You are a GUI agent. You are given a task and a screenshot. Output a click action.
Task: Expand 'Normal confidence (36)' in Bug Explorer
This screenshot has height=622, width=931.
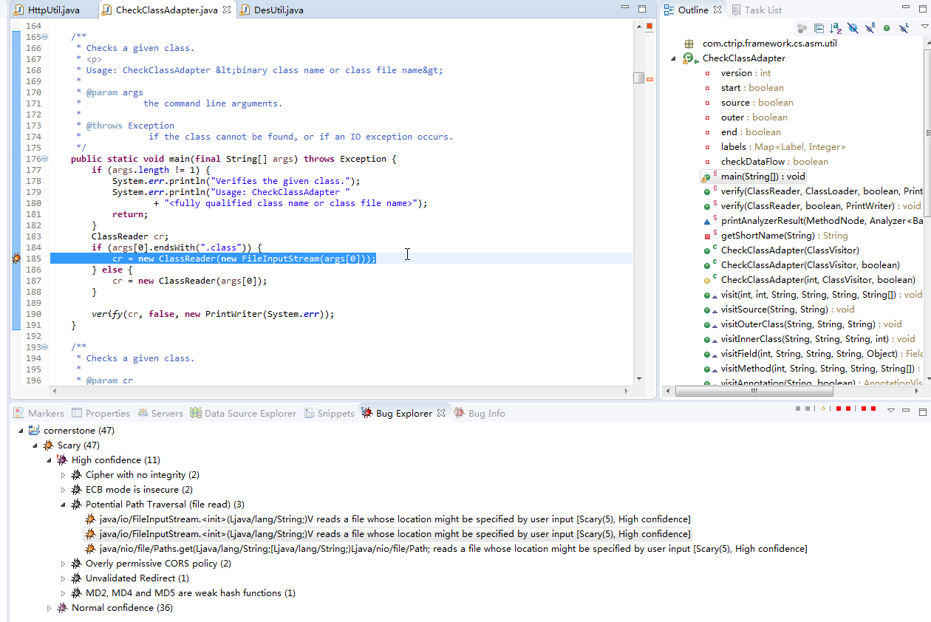[x=48, y=607]
